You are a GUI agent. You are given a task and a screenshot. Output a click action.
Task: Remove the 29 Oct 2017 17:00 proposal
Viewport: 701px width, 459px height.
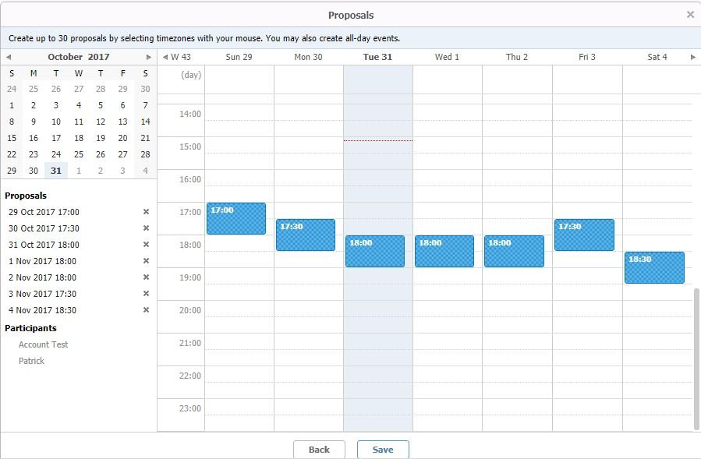point(146,212)
